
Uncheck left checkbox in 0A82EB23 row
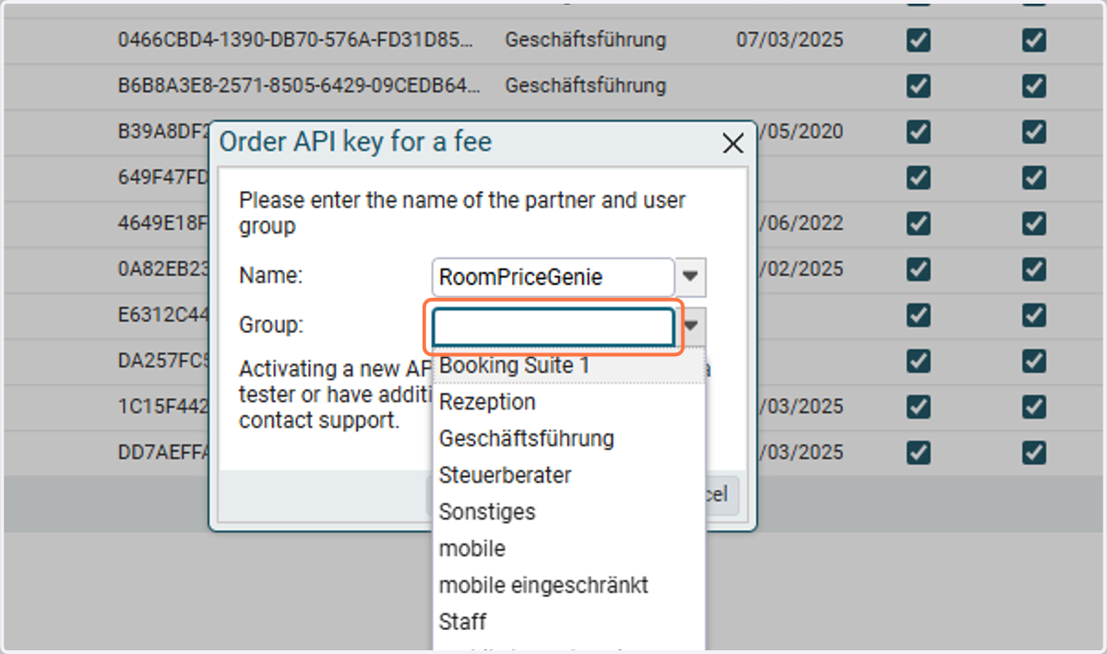click(918, 268)
